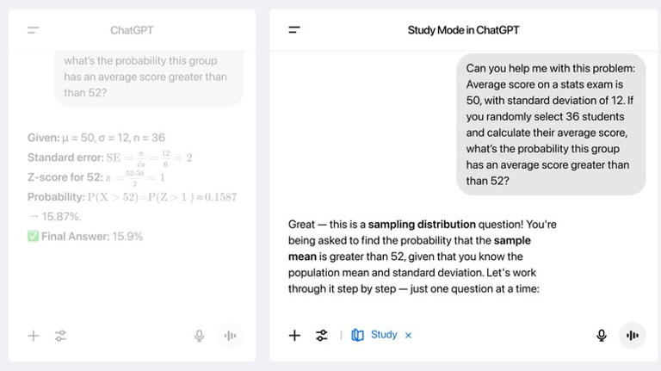Click the user message bubble about stats exam
Screen dimensions: 661x371
tap(551, 124)
